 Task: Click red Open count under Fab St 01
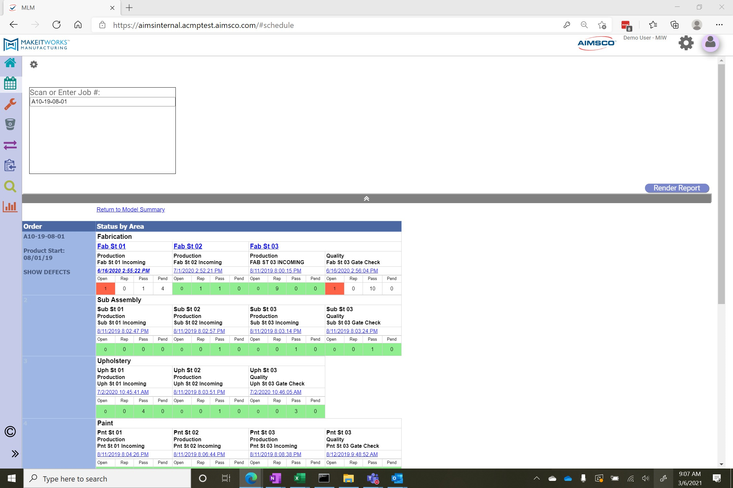point(105,288)
